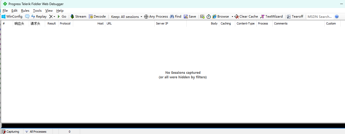This screenshot has width=345, height=134.
Task: Click the 请求头 column header
Action: (37, 23)
